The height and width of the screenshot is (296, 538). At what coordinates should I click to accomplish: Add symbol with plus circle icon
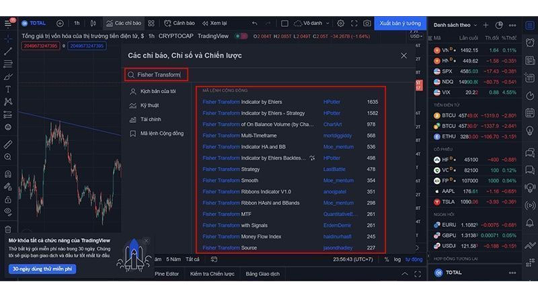tap(60, 23)
